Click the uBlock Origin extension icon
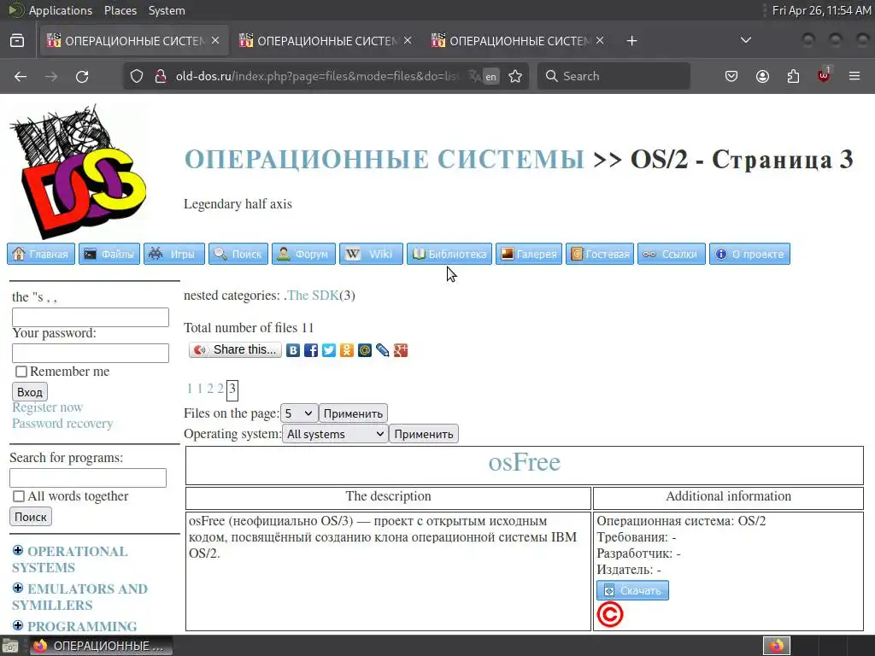The height and width of the screenshot is (656, 875). 824,76
